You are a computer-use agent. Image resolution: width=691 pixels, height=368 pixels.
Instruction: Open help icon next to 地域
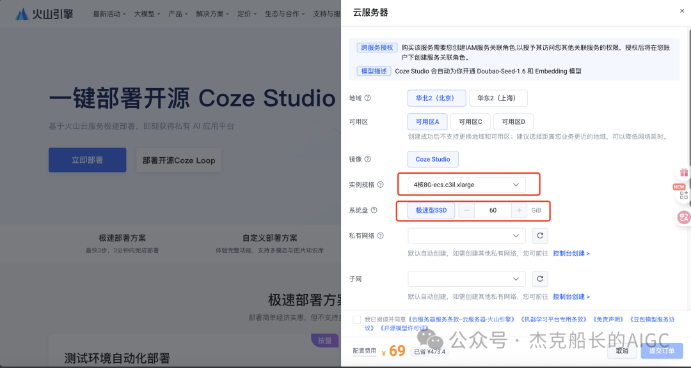367,98
